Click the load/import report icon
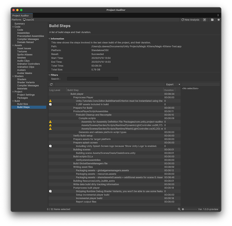Screen dimensions: 232x226 click(204, 20)
